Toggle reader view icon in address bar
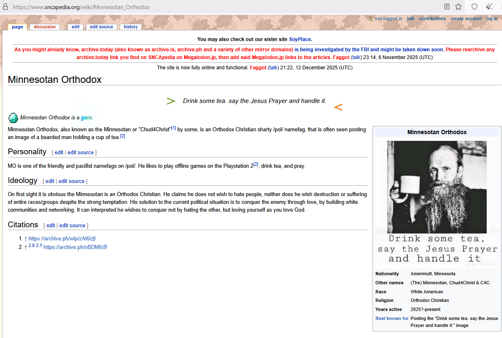The image size is (502, 338). click(x=447, y=7)
